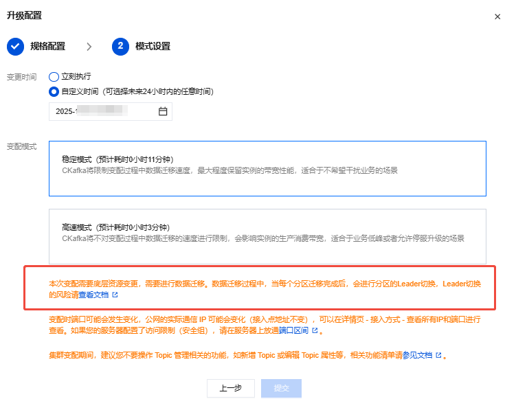Click the chevron arrow between steps
The height and width of the screenshot is (399, 505).
click(x=89, y=47)
